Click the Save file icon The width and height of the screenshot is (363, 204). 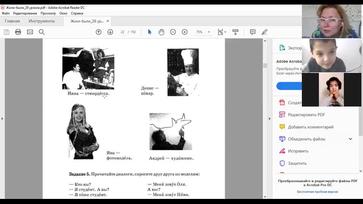[6, 32]
